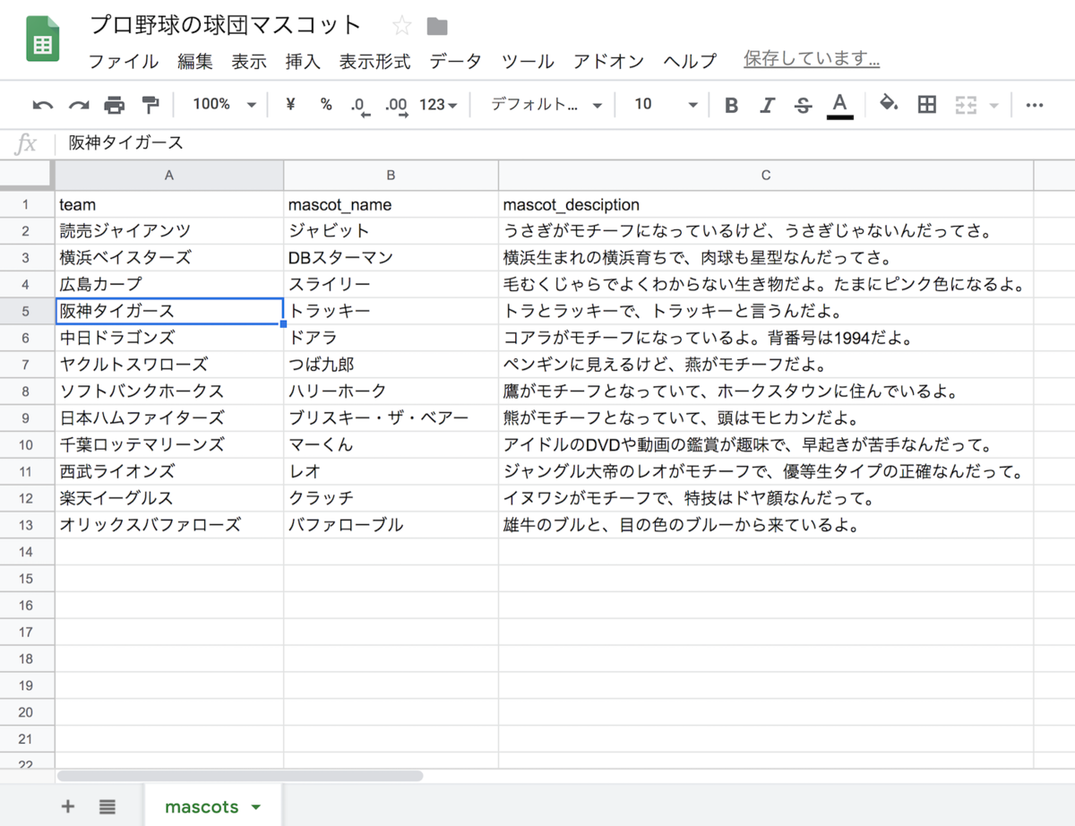Image resolution: width=1075 pixels, height=826 pixels.
Task: Open the all sheets list
Action: point(107,806)
